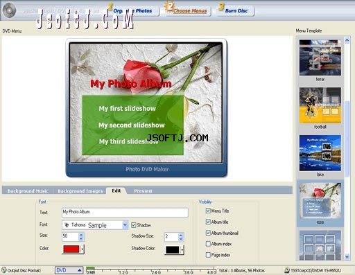Open step 3 Burn Disc
This screenshot has width=355, height=275.
235,10
